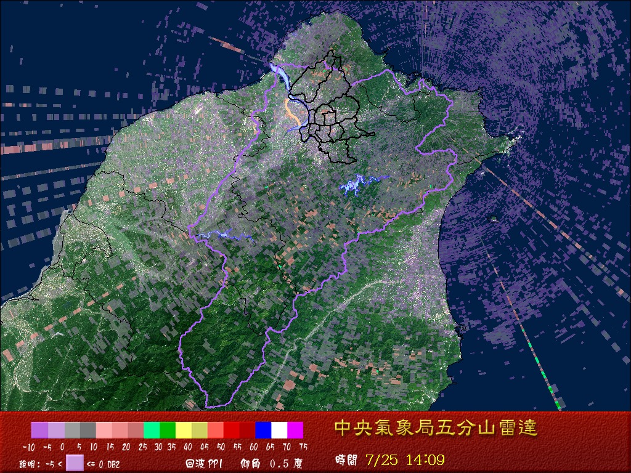Pick the blue 60–65 dBZ legend swatch

point(263,430)
